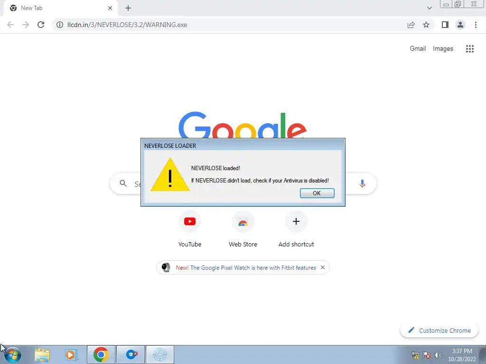Open the Google Pixel Watch promo link
The image size is (486, 364).
pyautogui.click(x=246, y=268)
